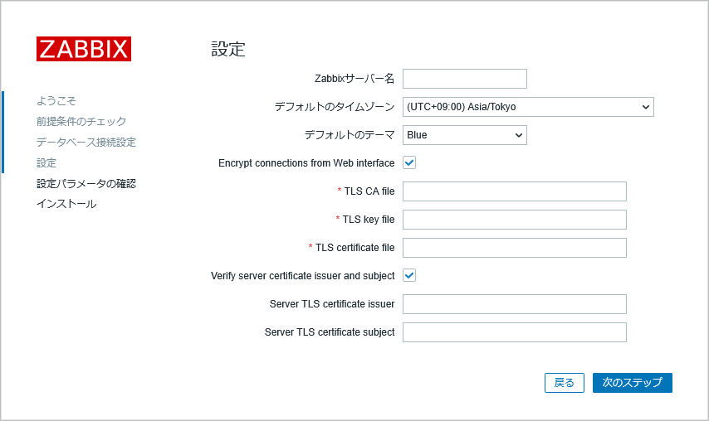Focus the Zabbixサーバー名 input field
Screen dimensions: 709x421
pyautogui.click(x=465, y=79)
